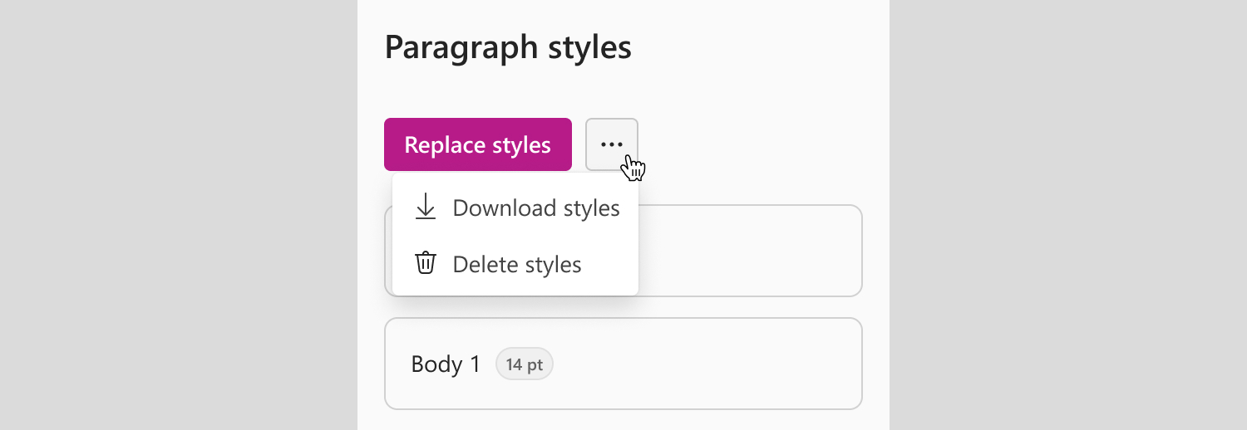Screen dimensions: 1247x430
Task: Click the word Delete in the menu
Action: (x=481, y=264)
